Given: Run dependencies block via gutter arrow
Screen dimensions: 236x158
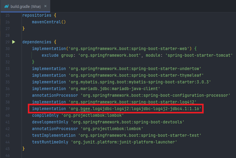Looking at the screenshot, I should click(14, 42).
